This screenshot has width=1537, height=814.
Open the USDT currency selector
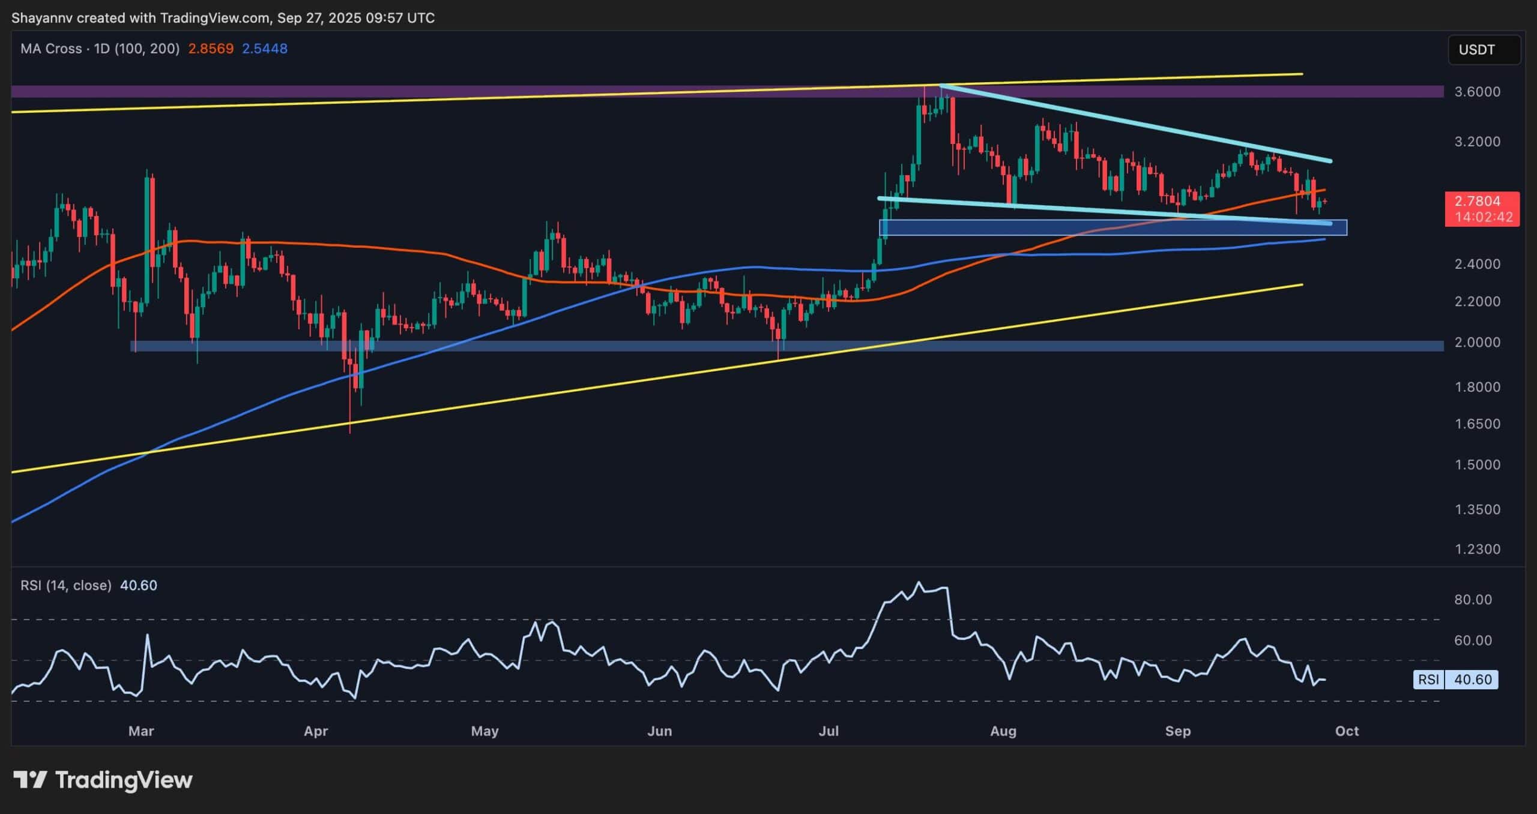click(x=1483, y=50)
